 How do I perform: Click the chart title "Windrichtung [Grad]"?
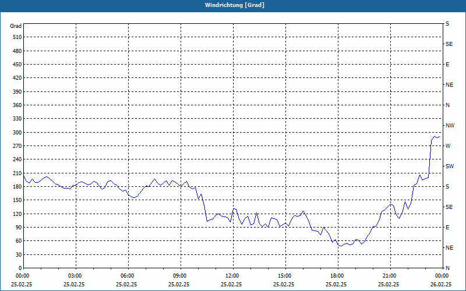tap(235, 5)
